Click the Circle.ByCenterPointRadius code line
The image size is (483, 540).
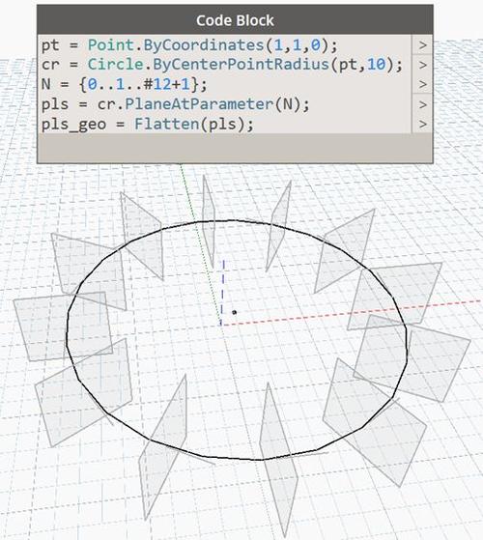click(222, 65)
